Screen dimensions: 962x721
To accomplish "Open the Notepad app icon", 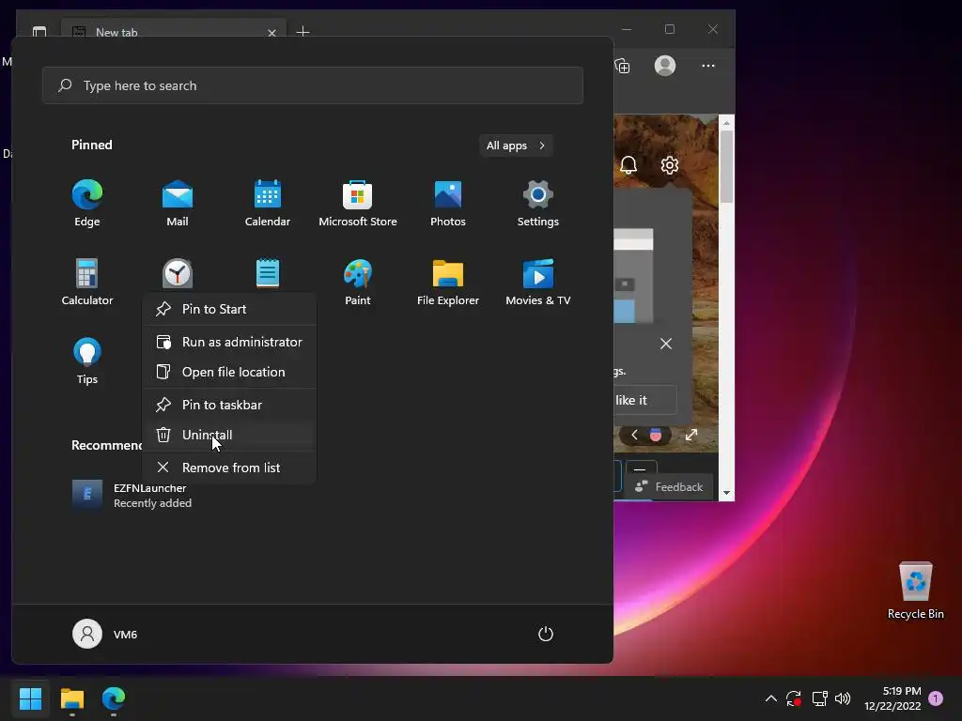I will (268, 273).
